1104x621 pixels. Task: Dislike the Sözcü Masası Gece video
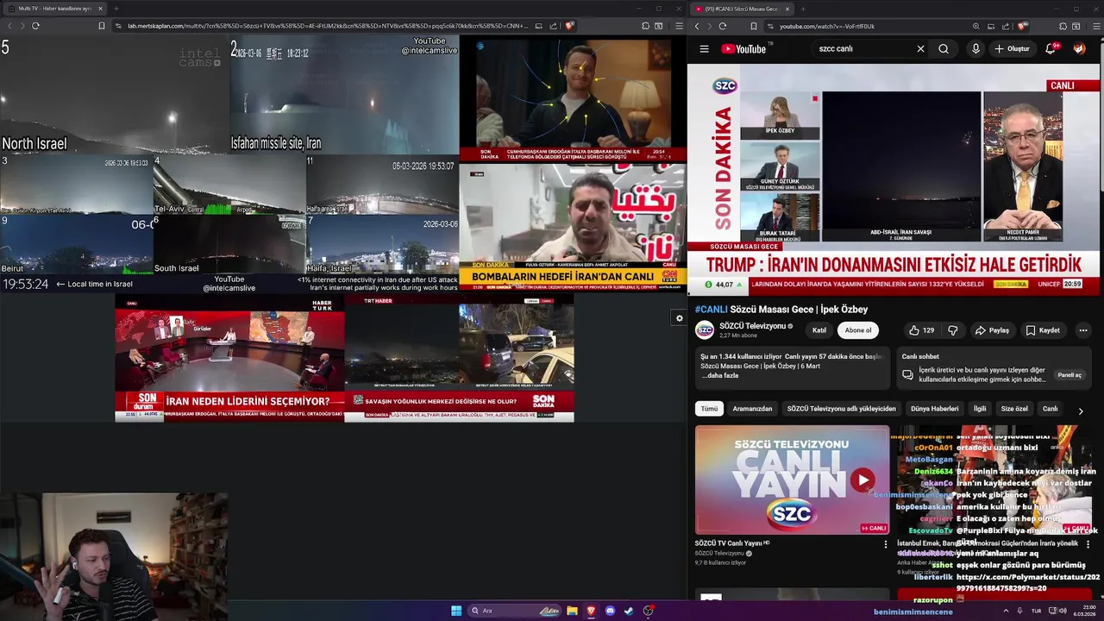(x=953, y=330)
